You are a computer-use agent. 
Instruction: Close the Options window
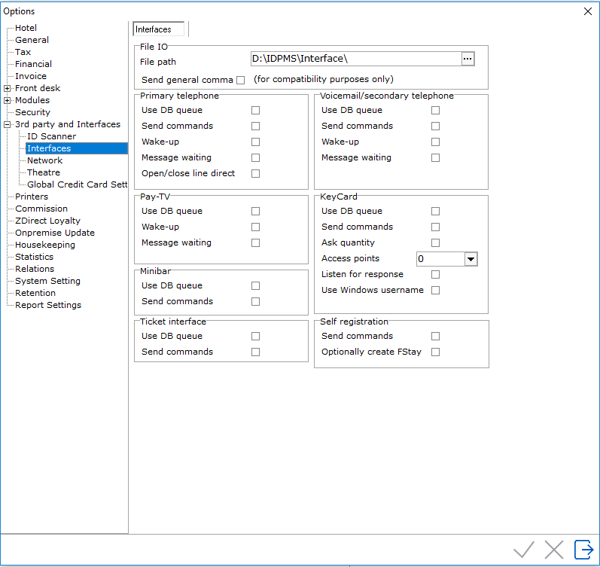click(x=588, y=11)
